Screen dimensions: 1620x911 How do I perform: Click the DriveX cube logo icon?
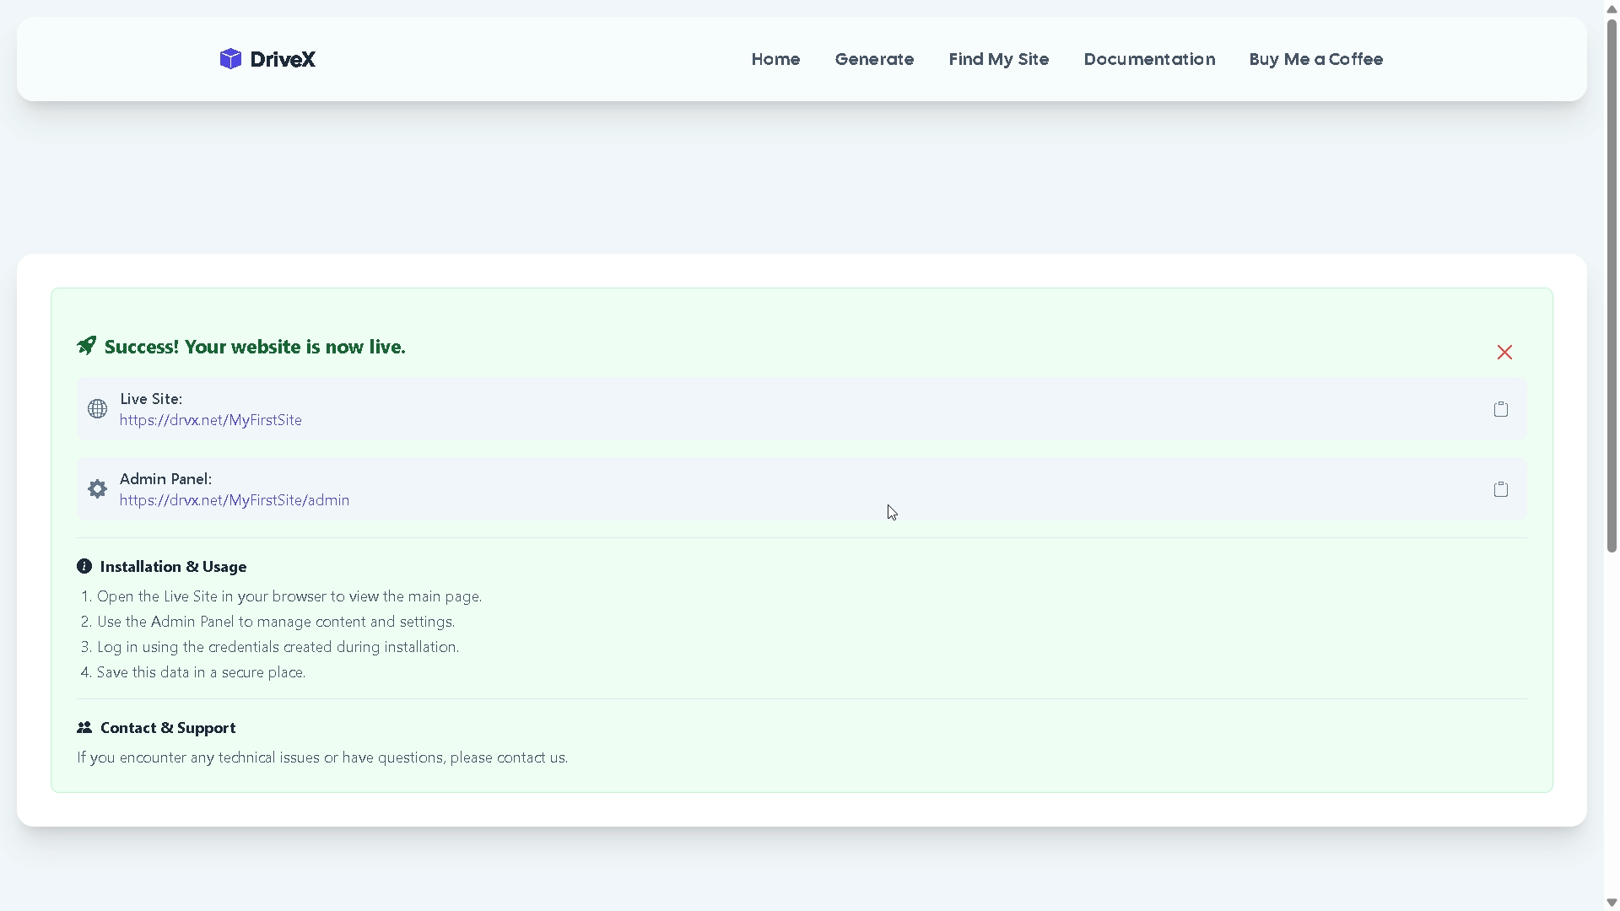point(230,59)
